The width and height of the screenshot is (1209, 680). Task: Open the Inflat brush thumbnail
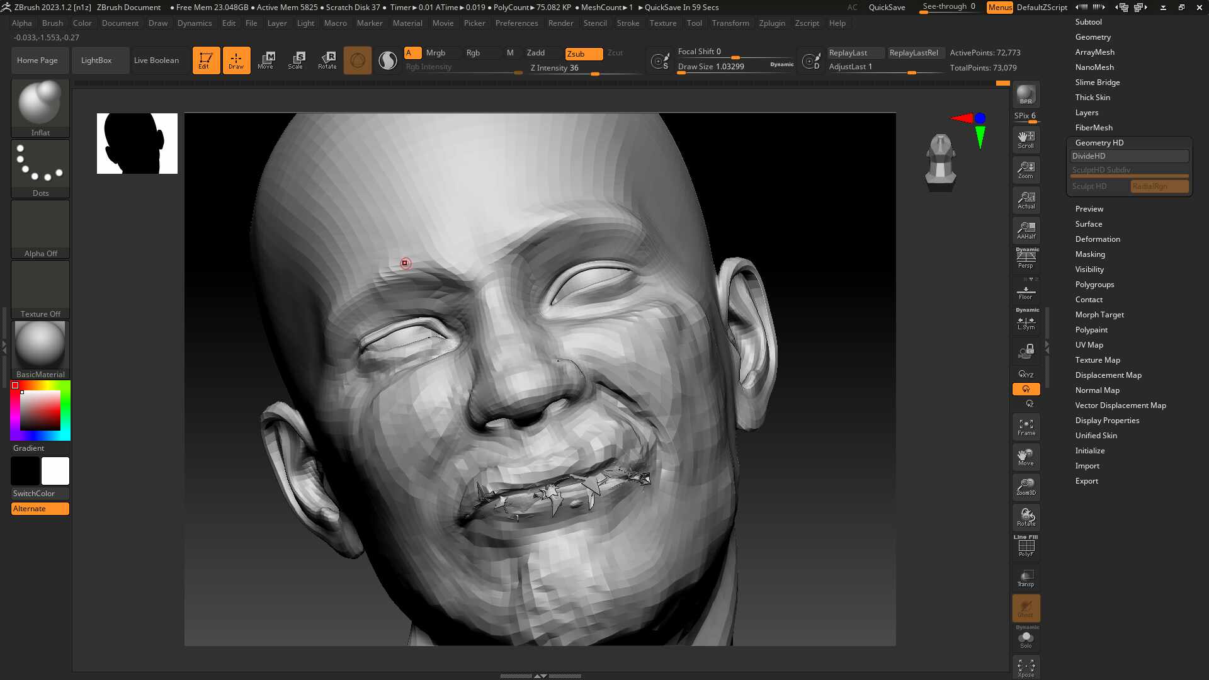40,108
